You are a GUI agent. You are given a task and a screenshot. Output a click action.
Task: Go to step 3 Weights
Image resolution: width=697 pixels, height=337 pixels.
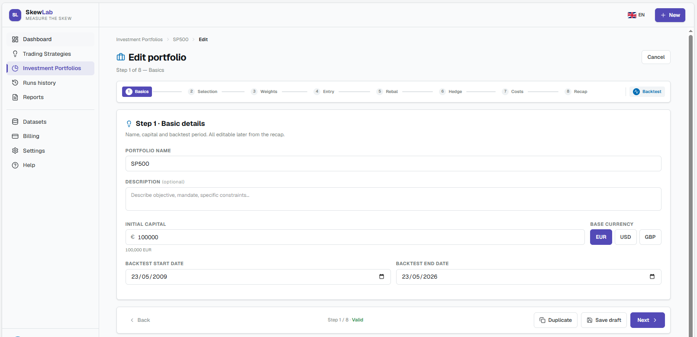[265, 92]
